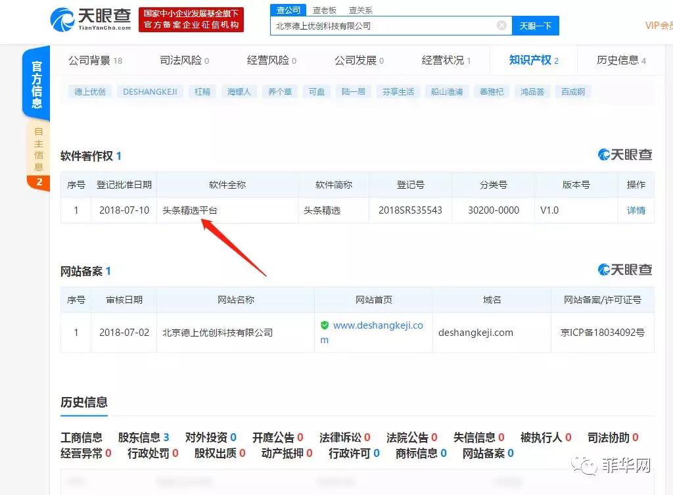The image size is (673, 495).
Task: Open the 开庭公告 0 history item
Action: (x=278, y=437)
